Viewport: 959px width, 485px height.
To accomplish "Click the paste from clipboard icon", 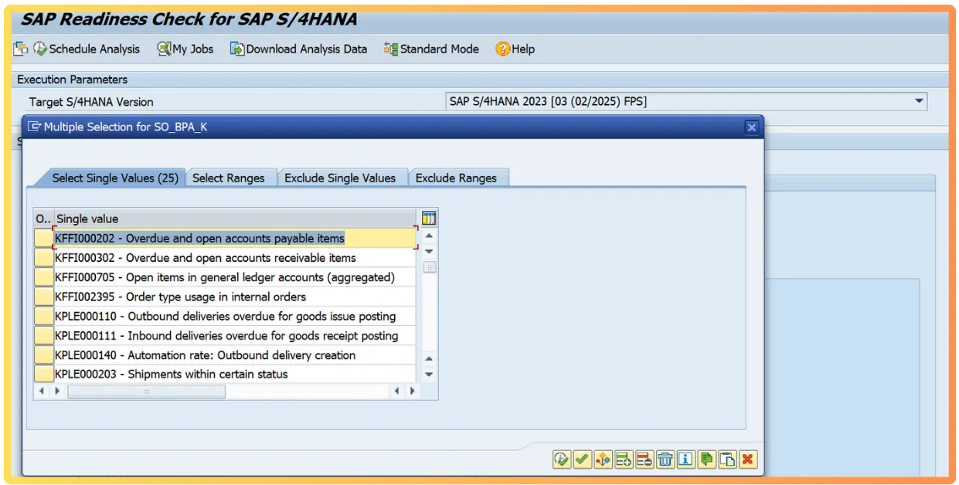I will click(x=728, y=460).
